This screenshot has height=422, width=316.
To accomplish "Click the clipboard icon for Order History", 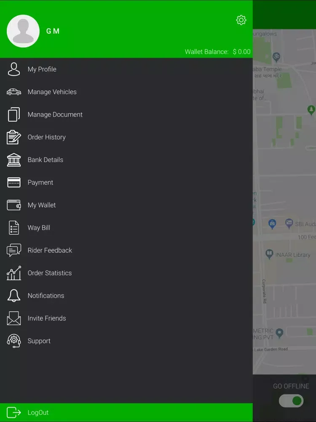I will point(14,137).
